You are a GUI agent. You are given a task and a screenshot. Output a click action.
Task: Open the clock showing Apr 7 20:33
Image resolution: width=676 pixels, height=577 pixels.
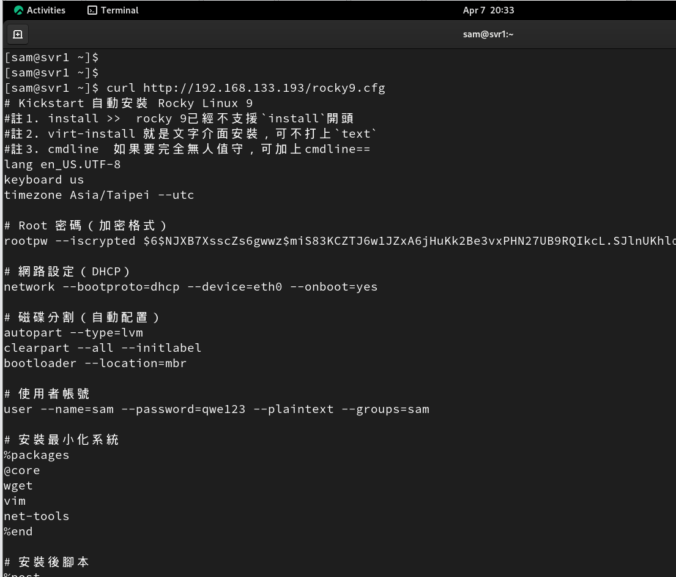click(x=488, y=10)
